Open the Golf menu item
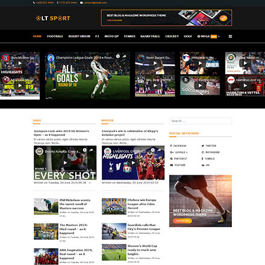Viewport: 265px width, 265px height. point(188,36)
